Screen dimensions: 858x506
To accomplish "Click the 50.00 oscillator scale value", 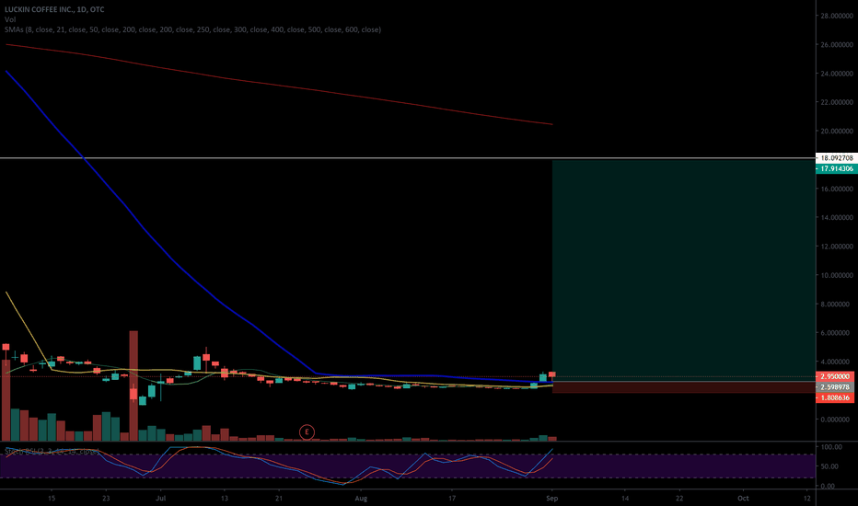I will pos(831,466).
